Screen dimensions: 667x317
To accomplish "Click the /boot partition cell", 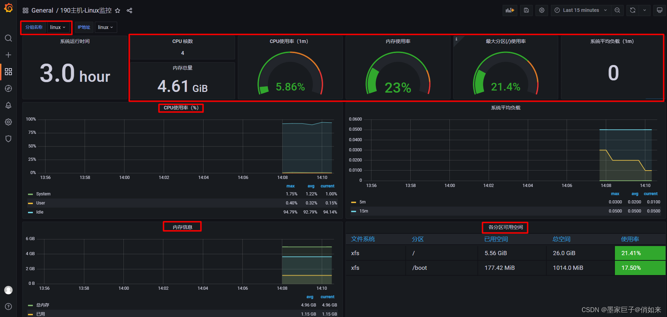I will click(442, 268).
